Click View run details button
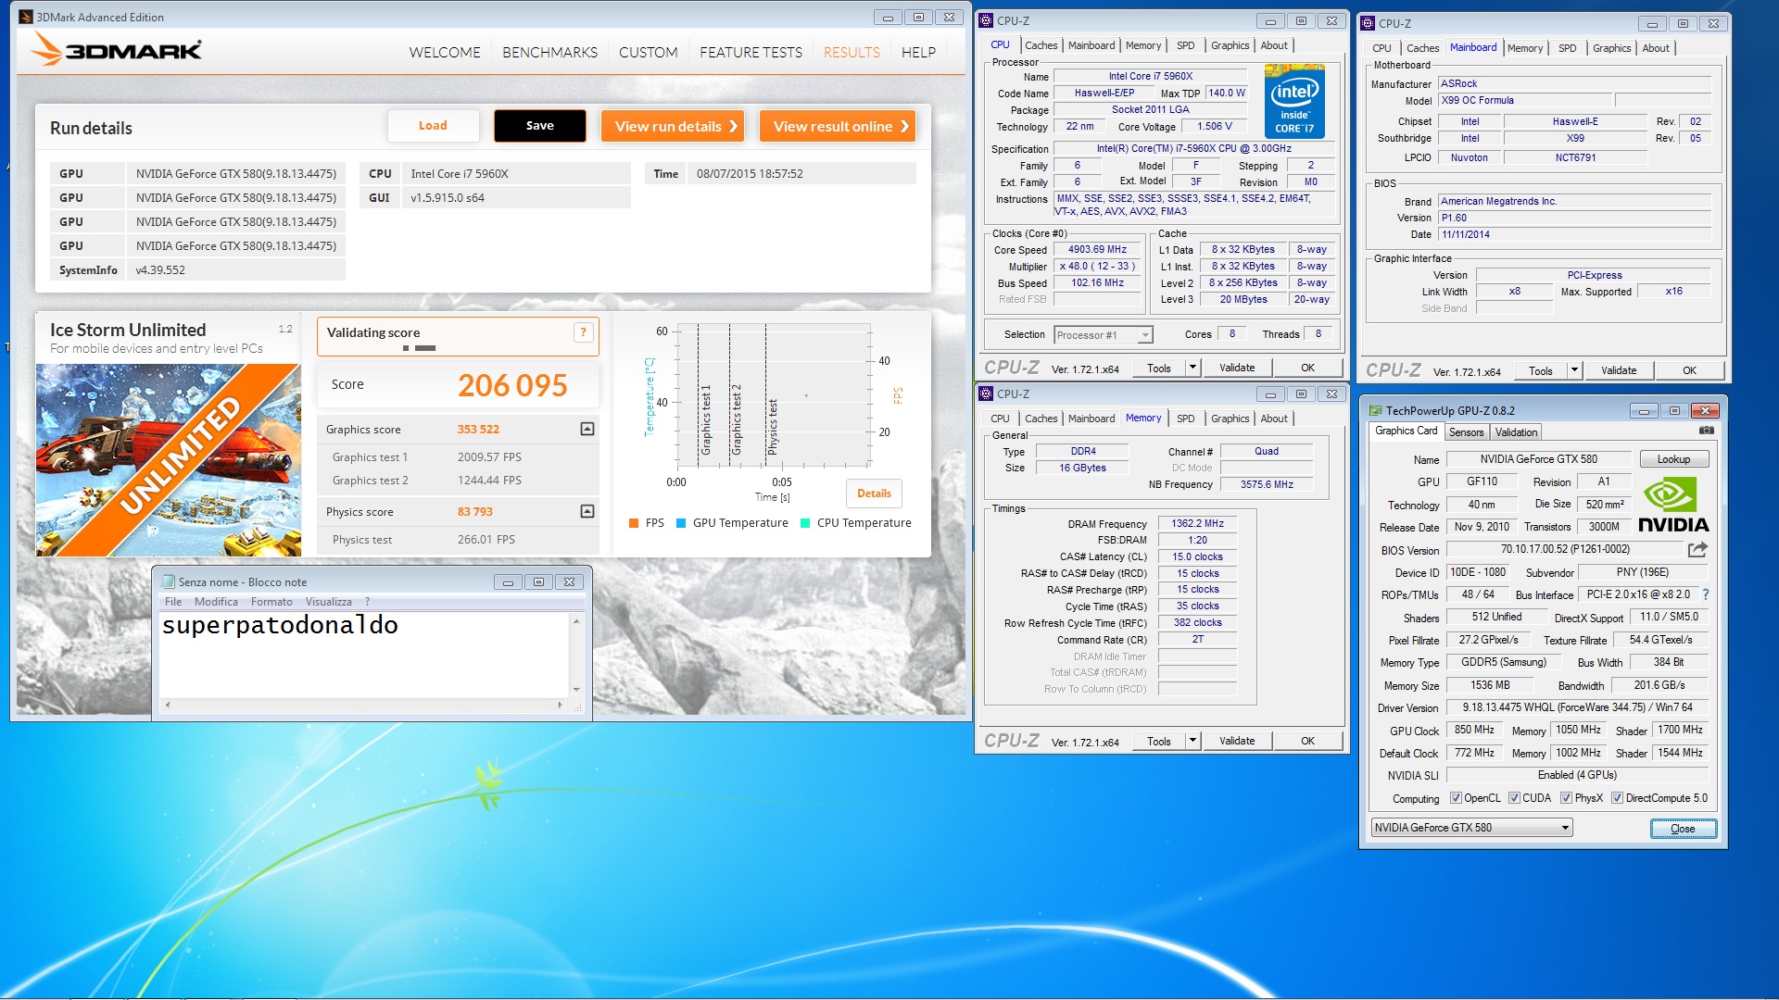This screenshot has width=1779, height=1000. click(675, 126)
